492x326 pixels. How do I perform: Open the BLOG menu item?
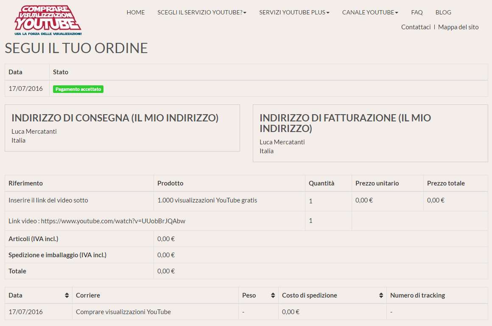[443, 12]
